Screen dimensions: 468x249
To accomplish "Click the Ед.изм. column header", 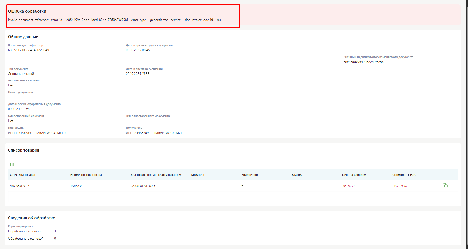I will [297, 175].
